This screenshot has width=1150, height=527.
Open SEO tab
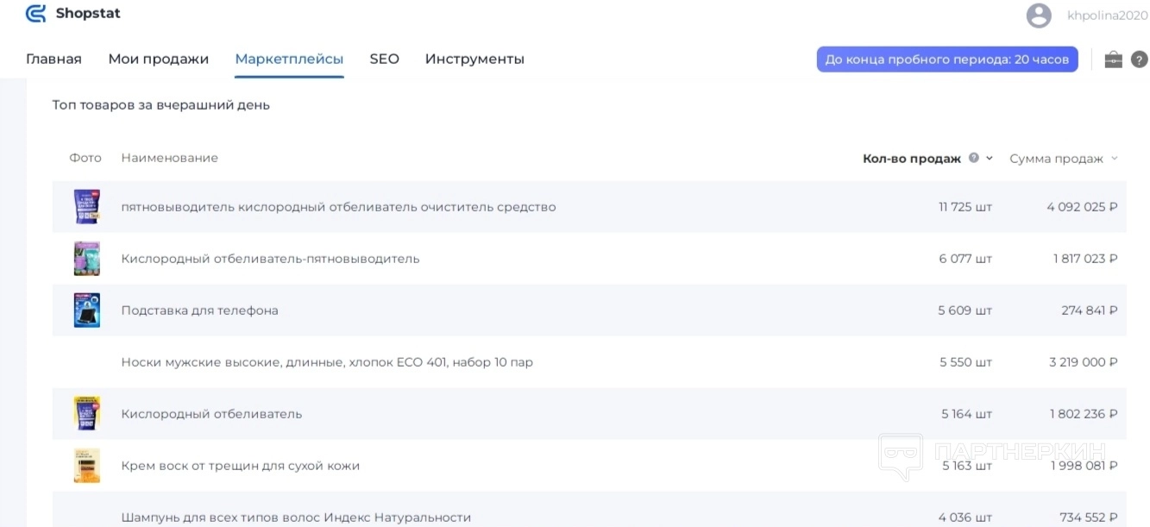pyautogui.click(x=384, y=59)
